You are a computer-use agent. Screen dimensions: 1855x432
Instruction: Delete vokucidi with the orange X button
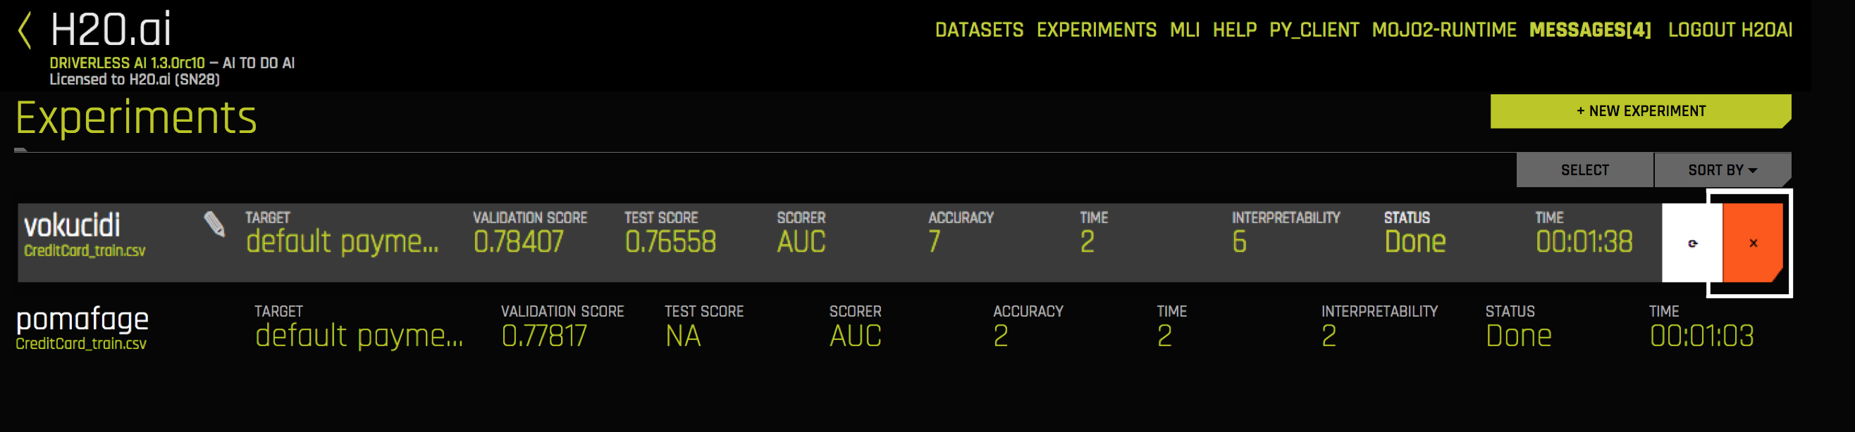1753,243
